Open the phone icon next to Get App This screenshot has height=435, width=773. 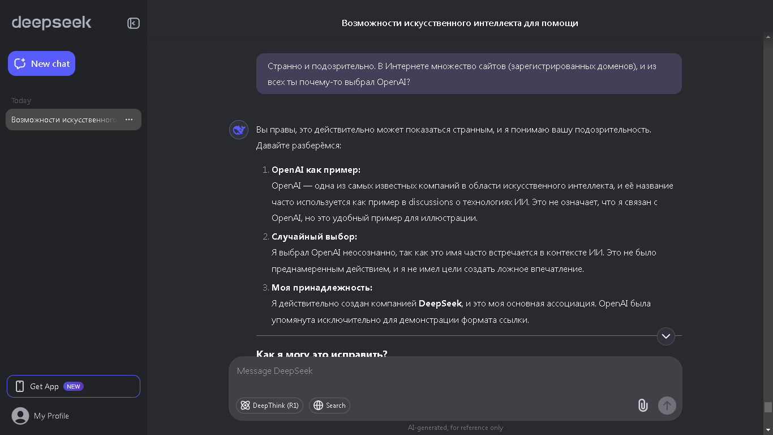point(20,386)
